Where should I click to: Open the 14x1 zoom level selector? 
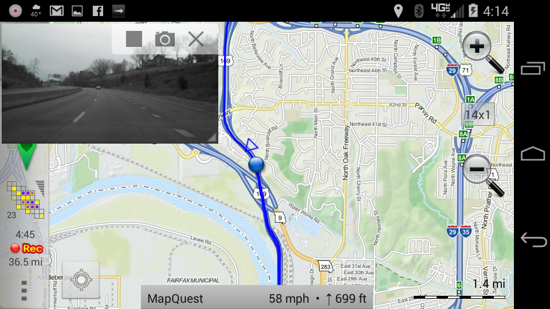pos(478,114)
